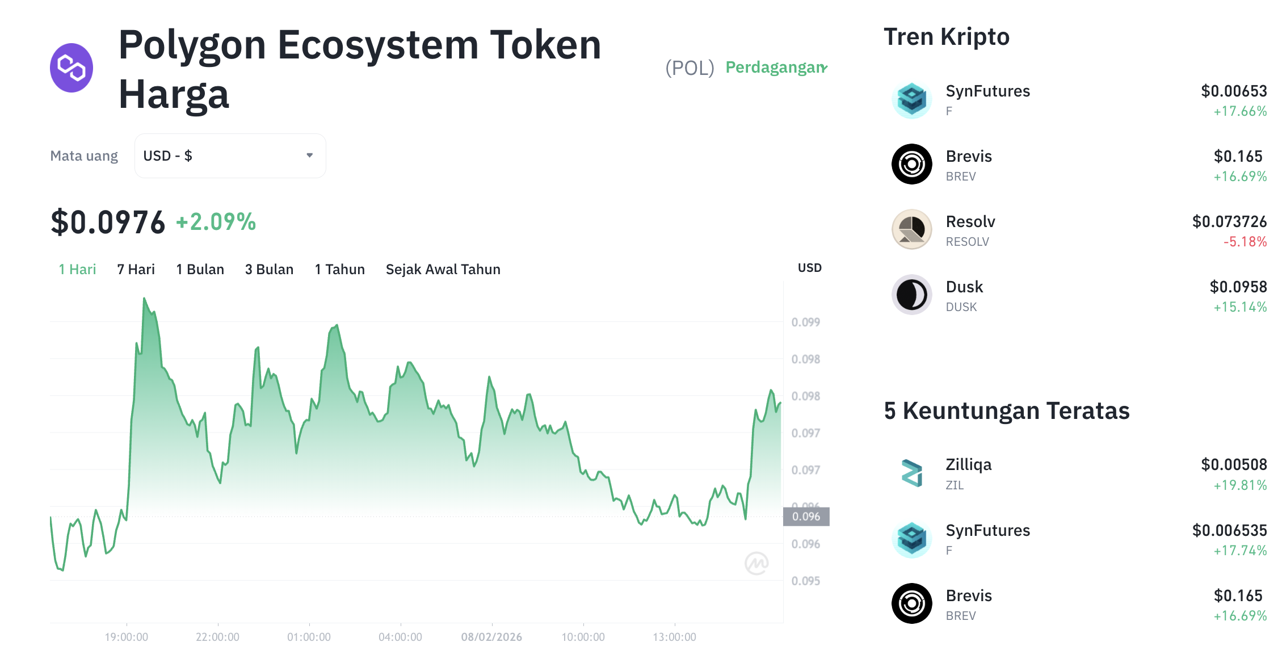Click the Polygon POL token logo

[x=72, y=68]
